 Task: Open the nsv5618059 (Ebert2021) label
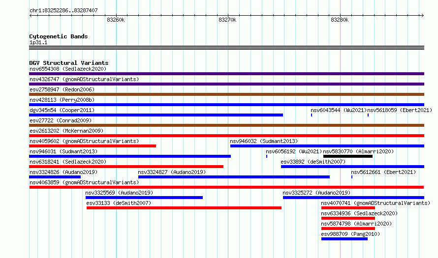(x=400, y=110)
